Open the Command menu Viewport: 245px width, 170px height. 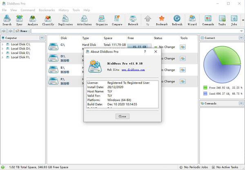point(28,10)
